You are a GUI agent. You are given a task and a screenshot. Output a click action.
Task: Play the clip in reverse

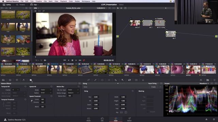pyautogui.click(x=68, y=60)
